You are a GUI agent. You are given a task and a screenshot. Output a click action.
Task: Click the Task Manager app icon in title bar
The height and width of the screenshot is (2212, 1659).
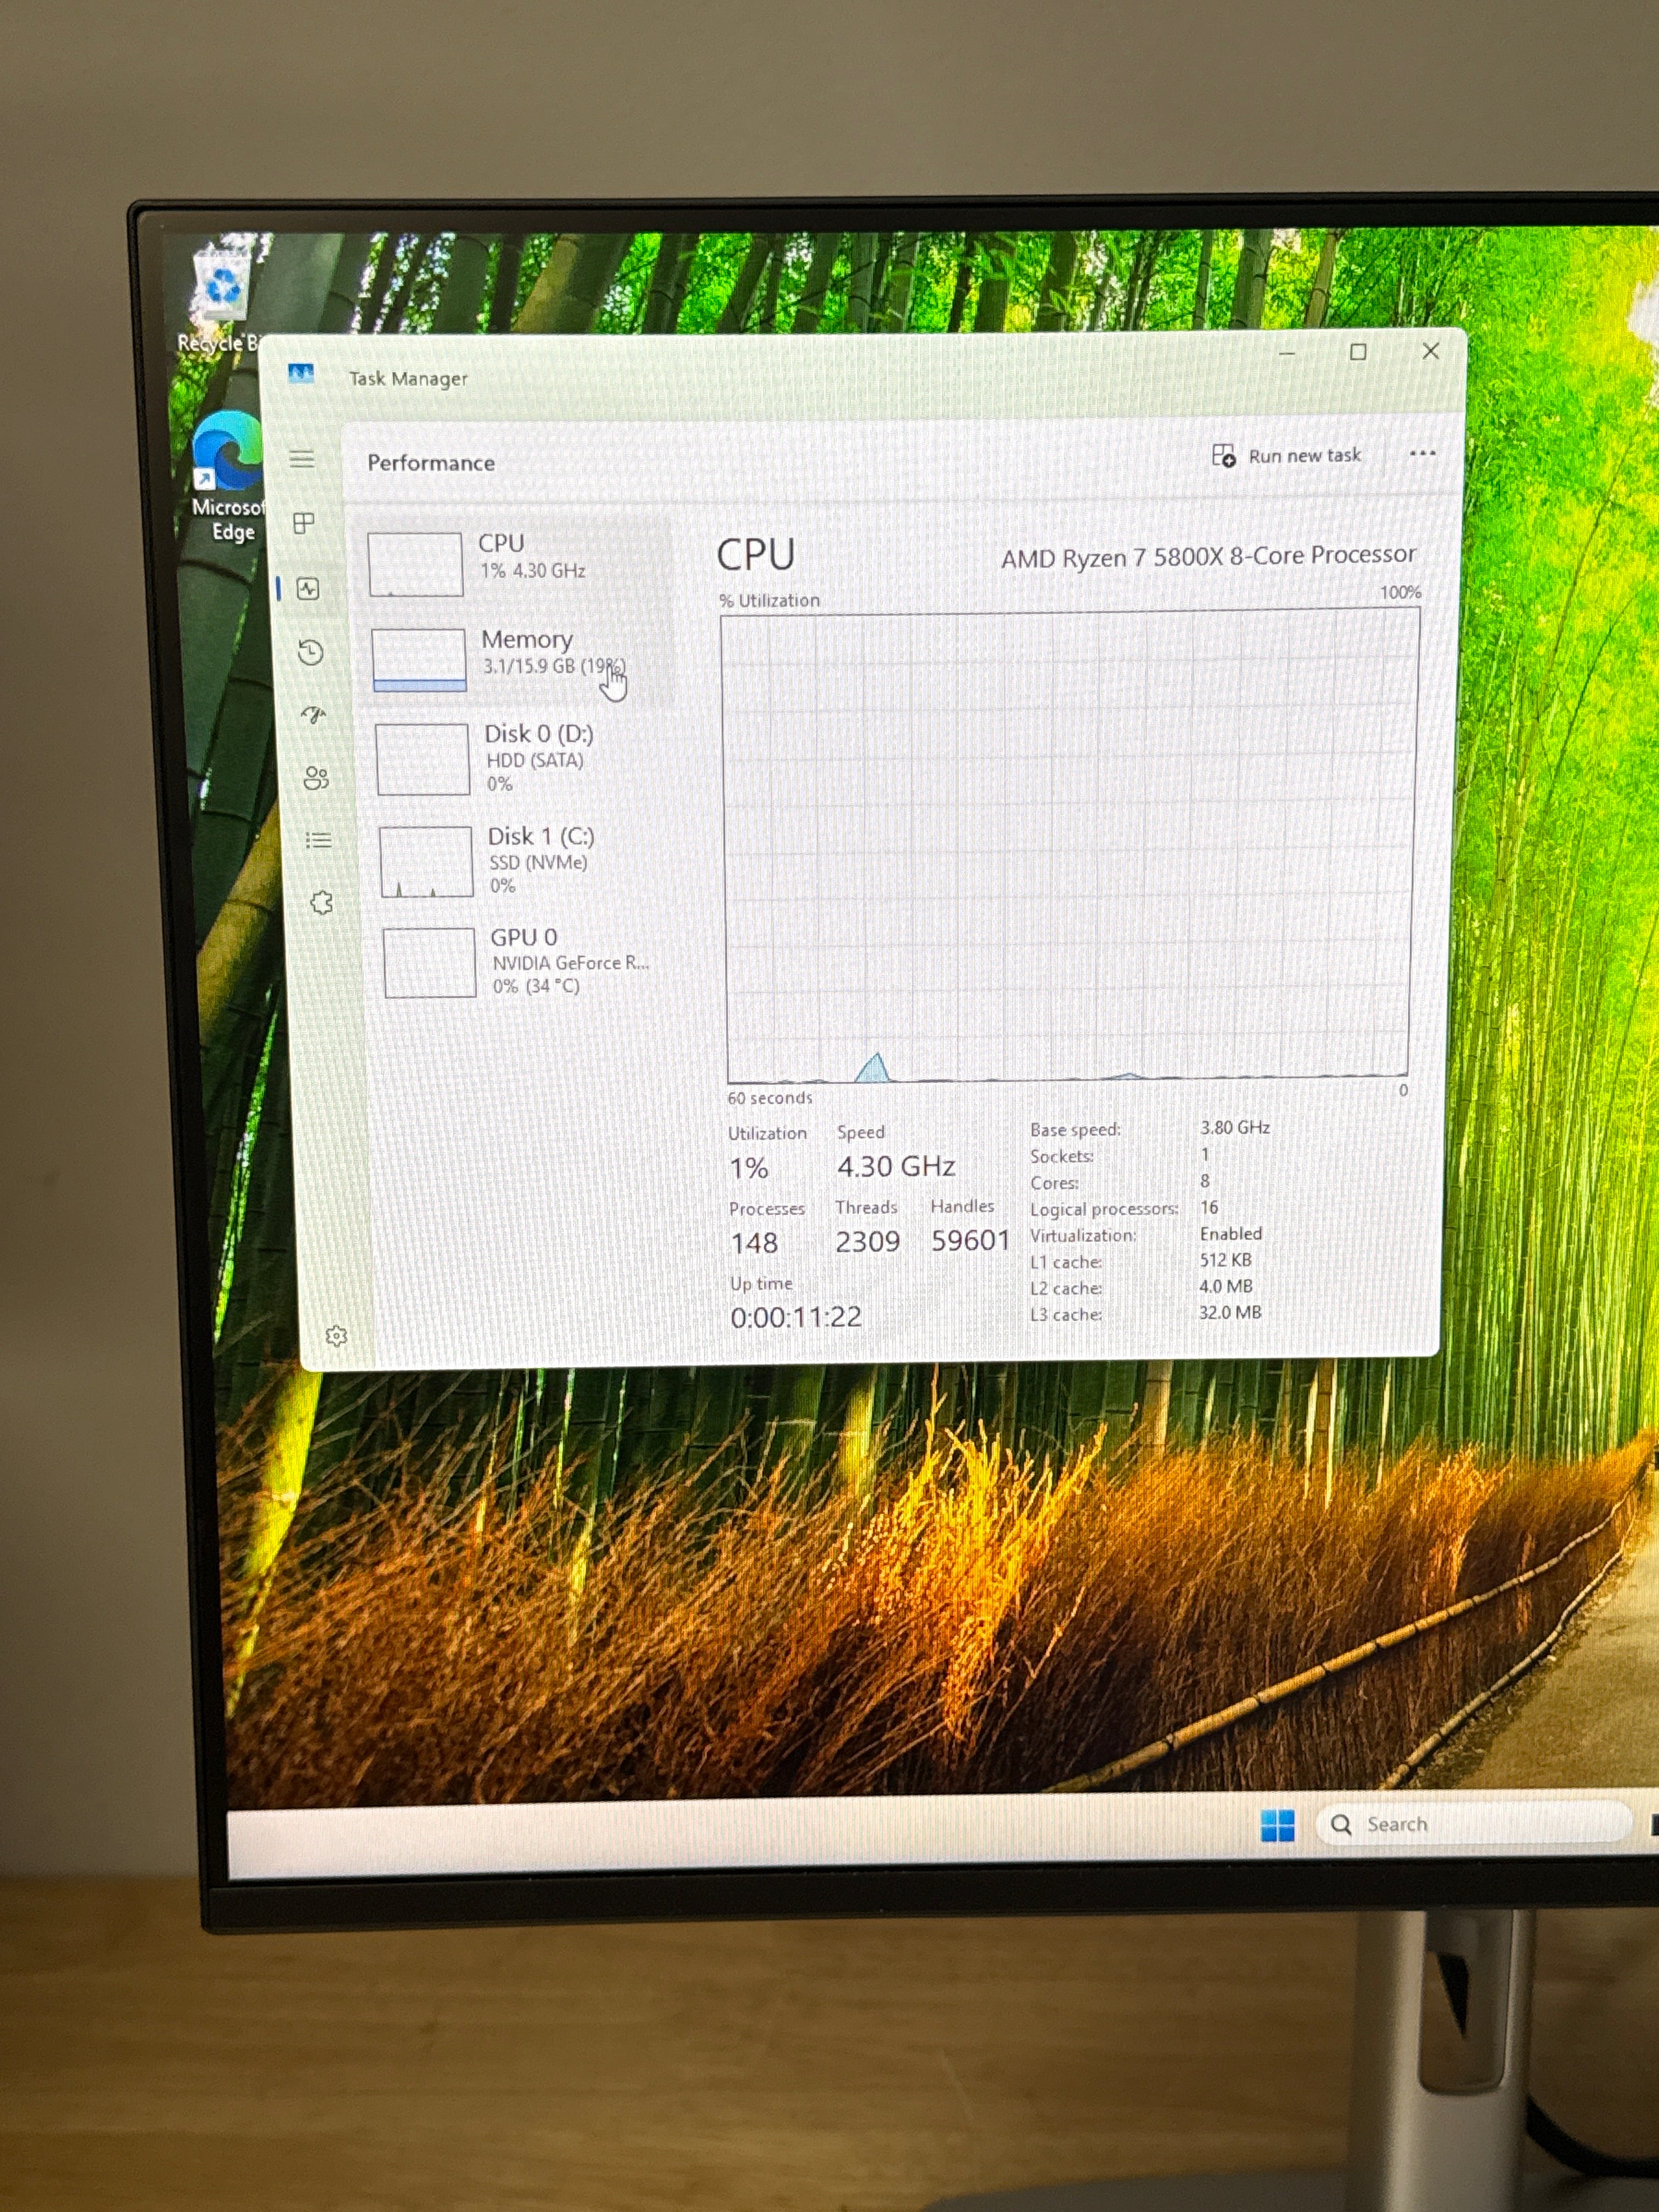[x=301, y=375]
